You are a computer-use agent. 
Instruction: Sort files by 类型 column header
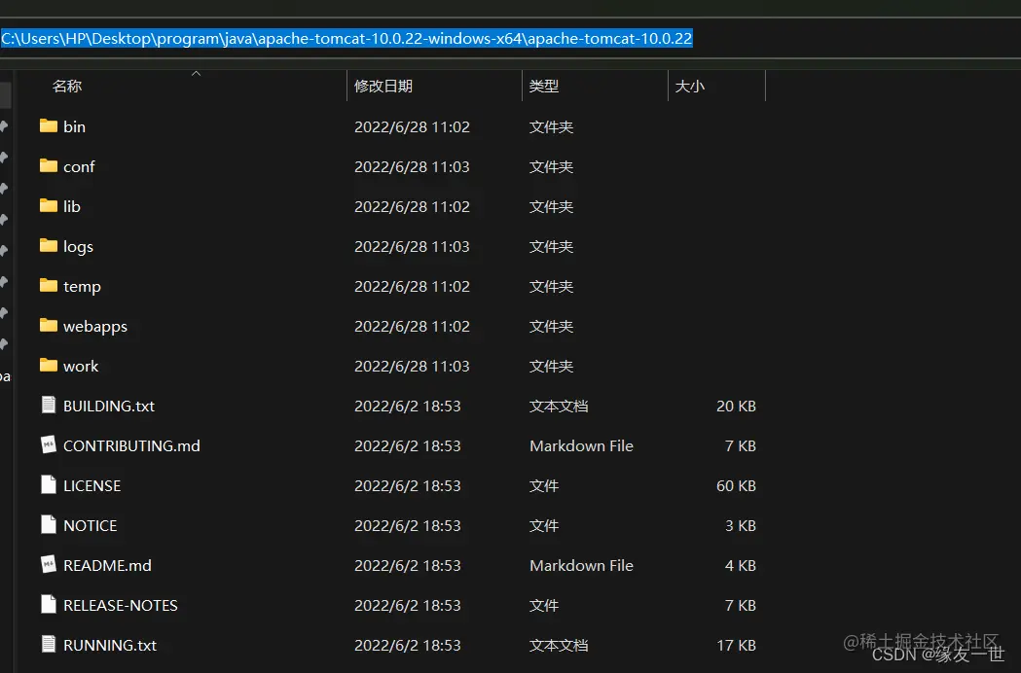tap(544, 86)
